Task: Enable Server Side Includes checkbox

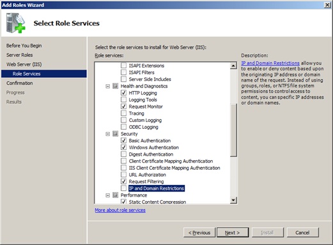Action: tap(123, 79)
